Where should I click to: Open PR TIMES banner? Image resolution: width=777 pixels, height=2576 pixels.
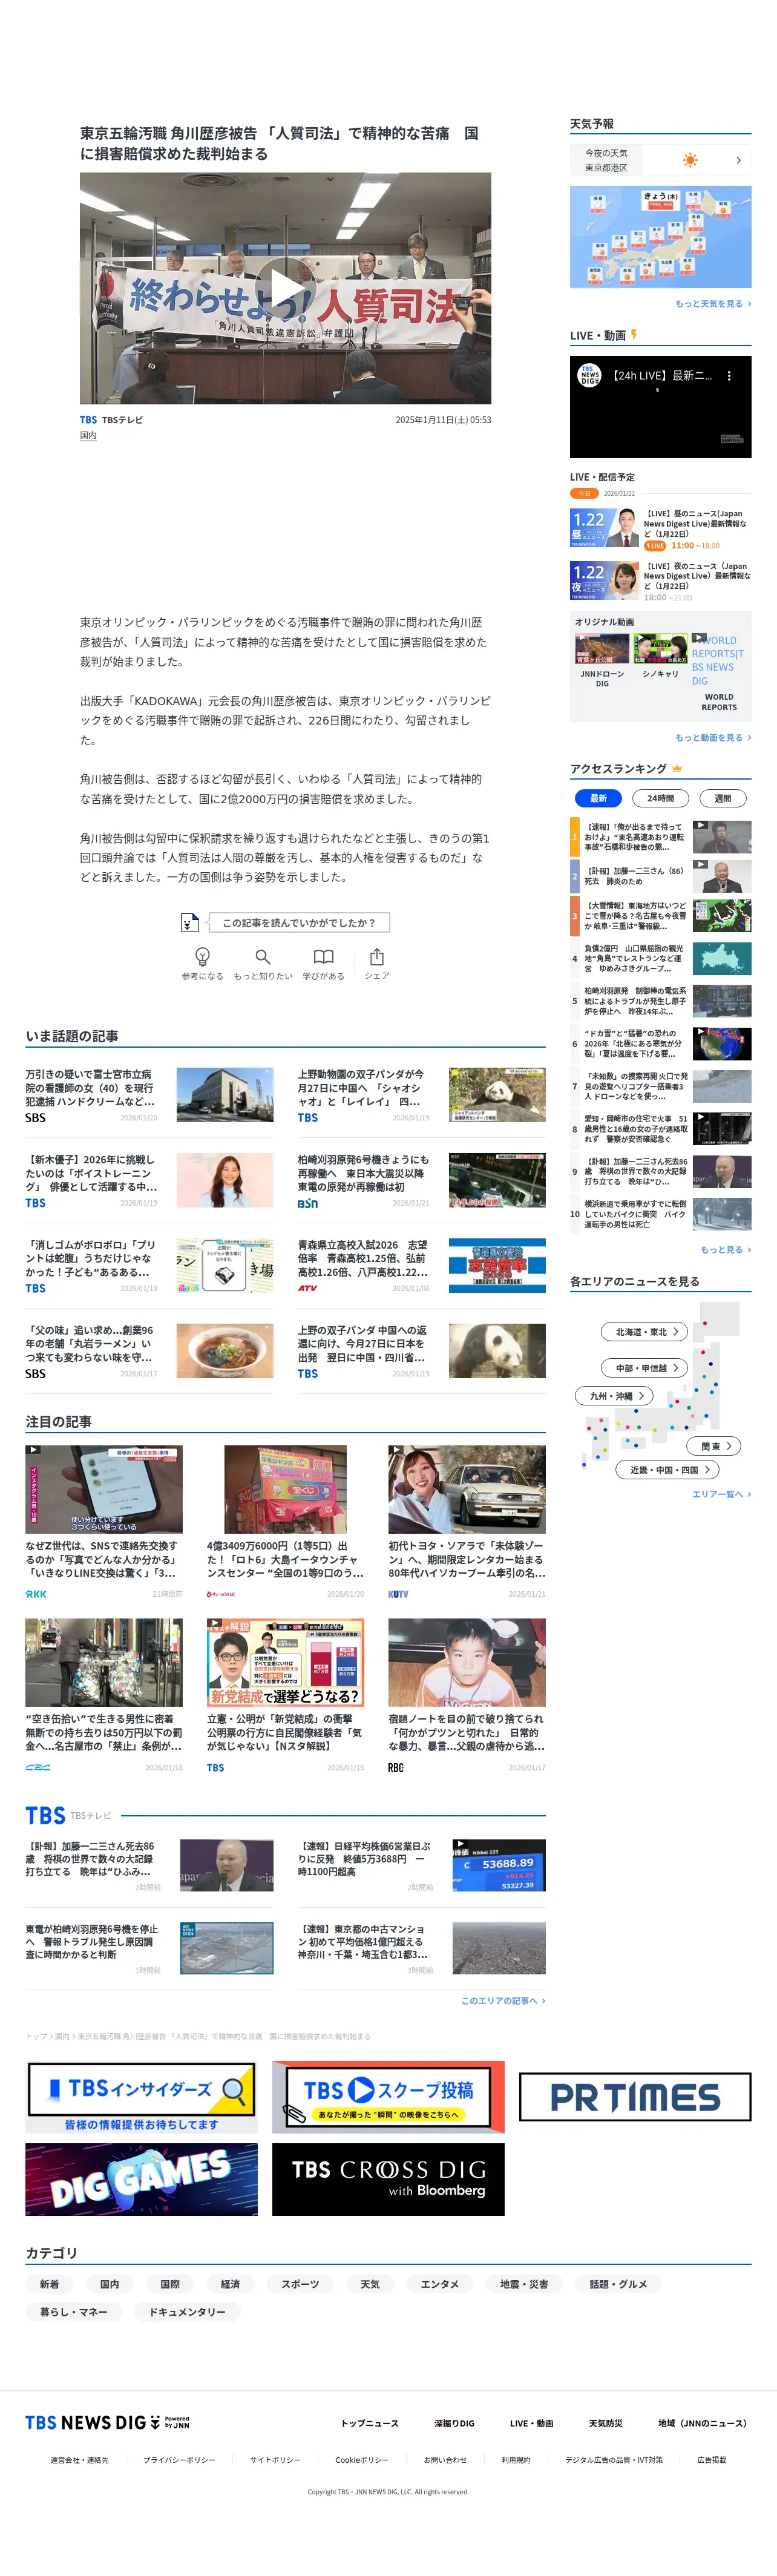click(x=635, y=2096)
